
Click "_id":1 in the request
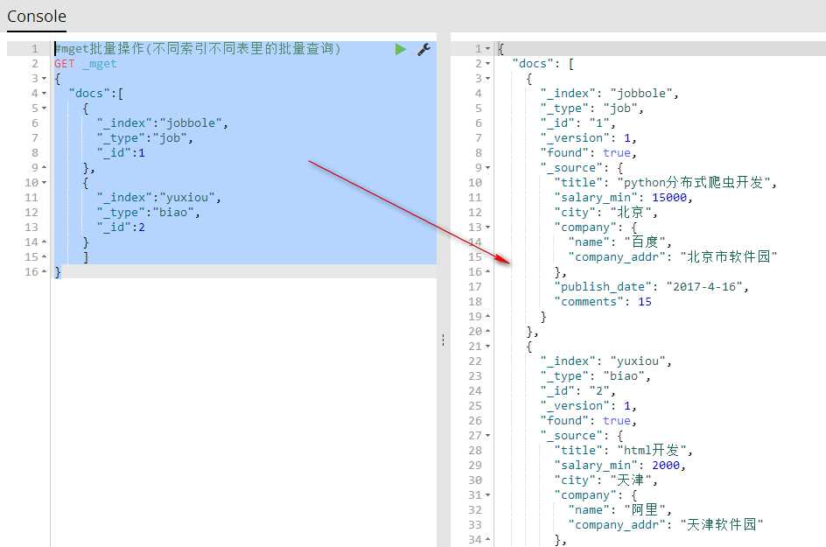click(121, 153)
